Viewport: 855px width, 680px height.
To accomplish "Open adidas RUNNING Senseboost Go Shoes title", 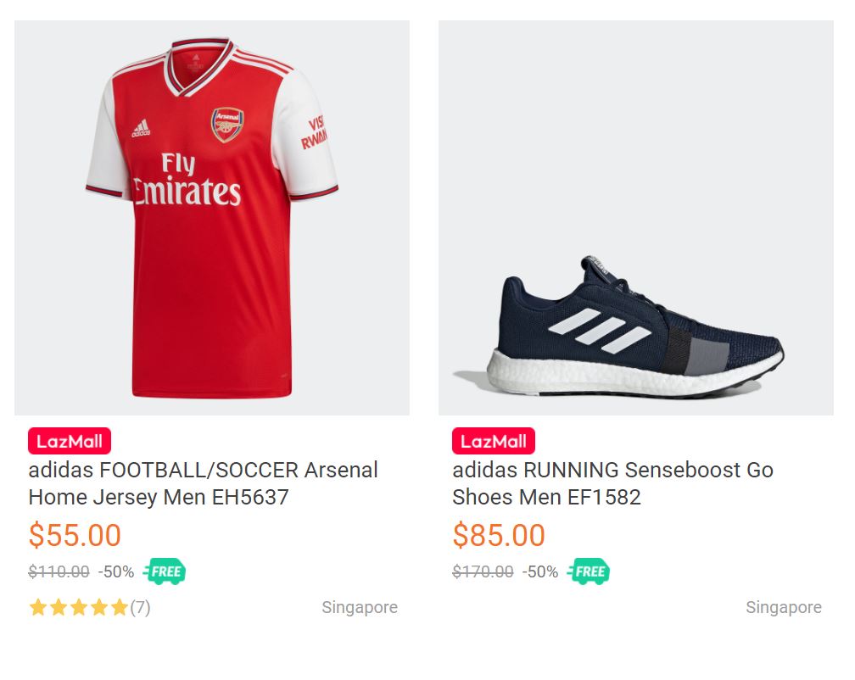I will [612, 483].
